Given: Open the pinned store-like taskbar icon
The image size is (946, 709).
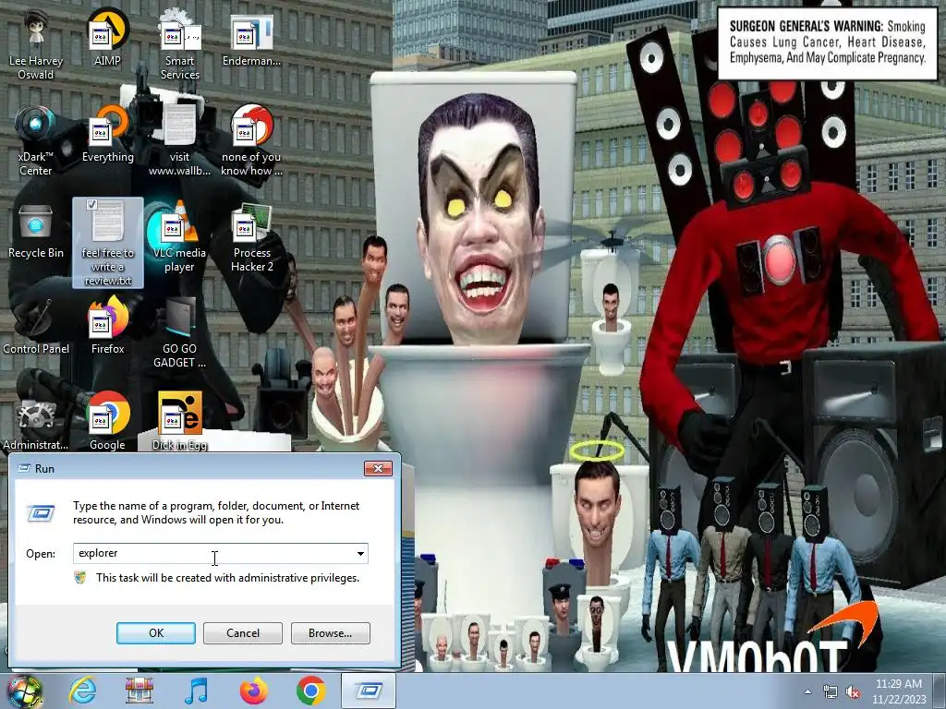Looking at the screenshot, I should 139,691.
